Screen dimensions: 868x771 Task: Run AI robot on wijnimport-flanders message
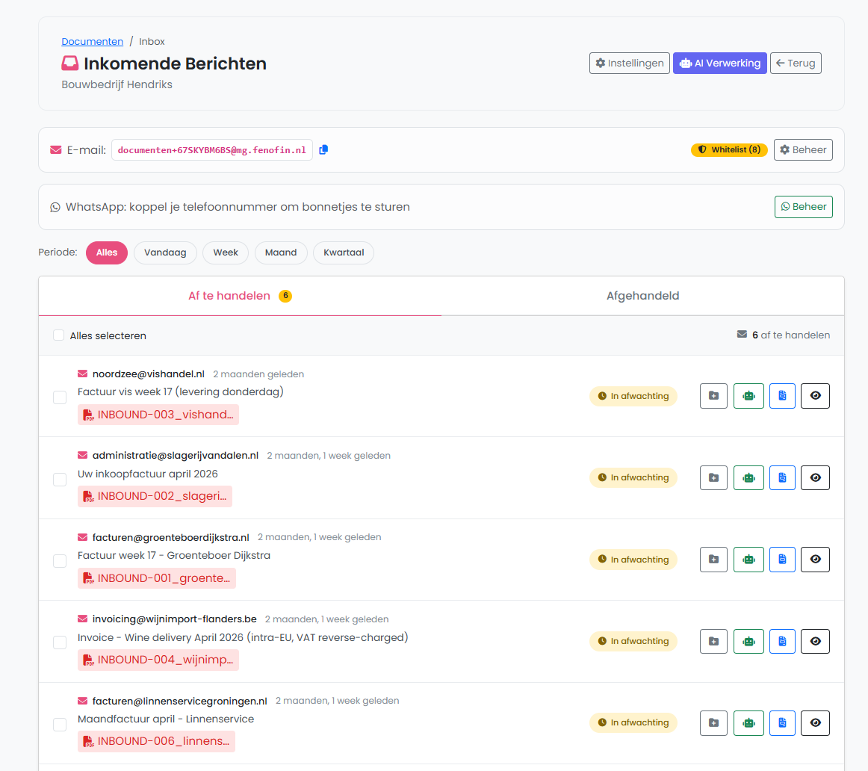click(x=748, y=641)
